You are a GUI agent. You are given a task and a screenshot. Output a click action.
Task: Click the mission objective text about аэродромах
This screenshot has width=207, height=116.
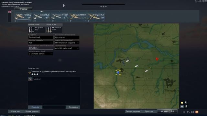tap(54, 72)
